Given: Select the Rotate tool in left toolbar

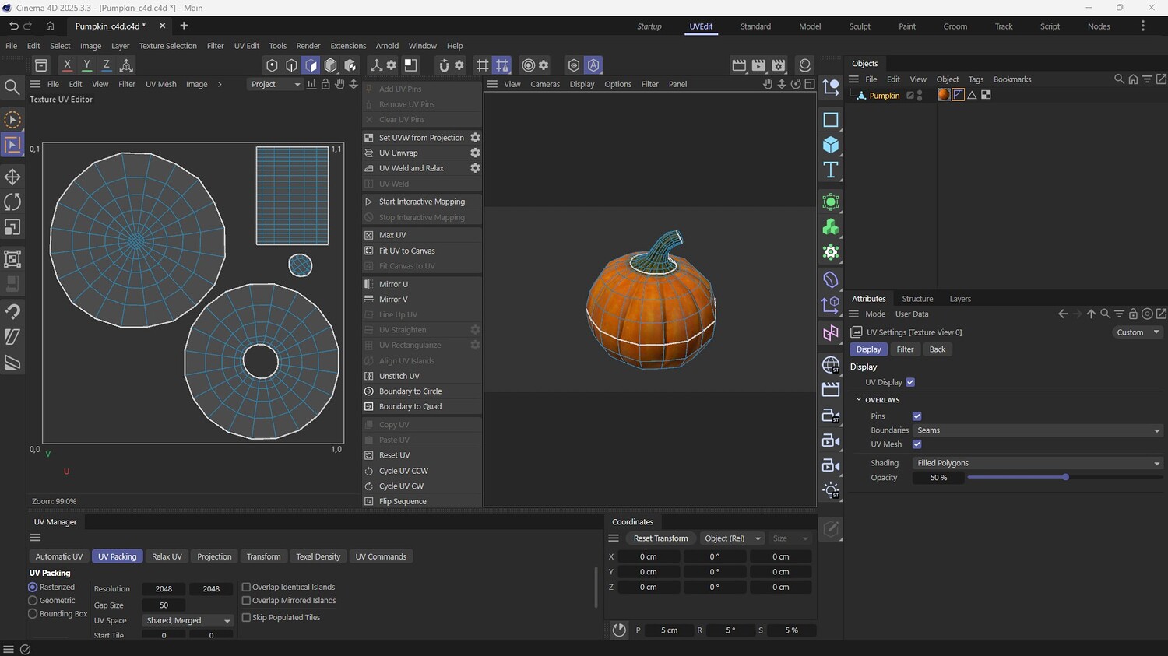Looking at the screenshot, I should tap(12, 202).
